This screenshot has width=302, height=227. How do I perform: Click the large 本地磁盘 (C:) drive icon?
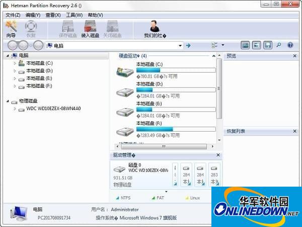click(x=125, y=72)
